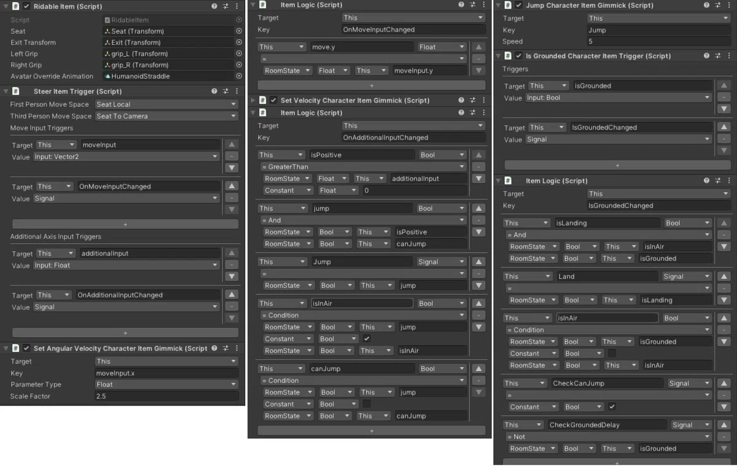Move IsGroundedChanged trigger up with arrow
The image size is (737, 466).
[x=724, y=127]
